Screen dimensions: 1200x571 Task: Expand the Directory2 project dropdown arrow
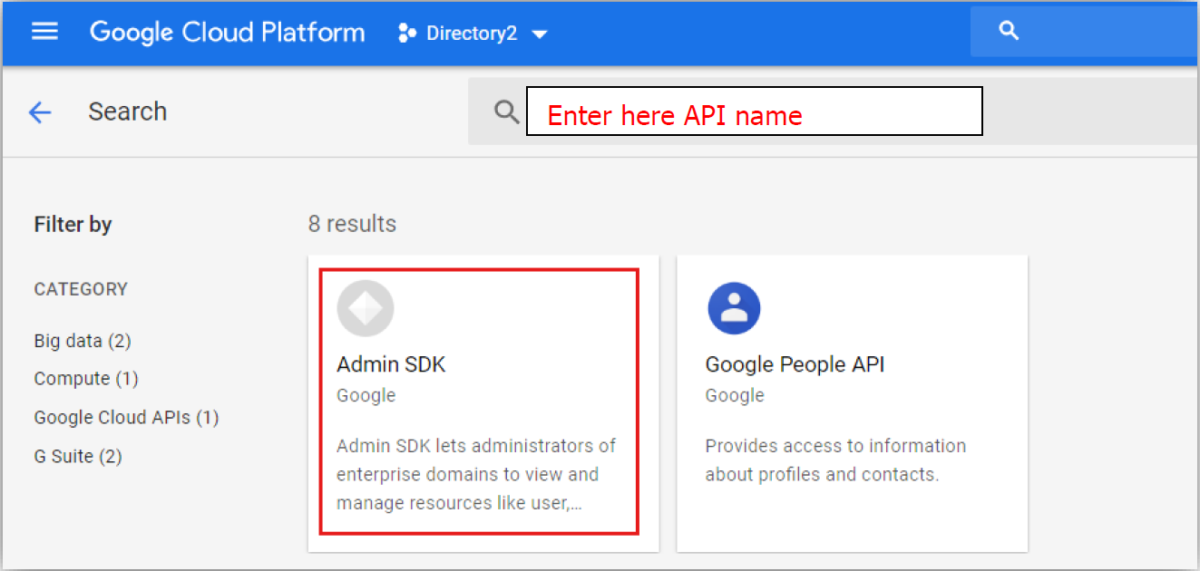pos(540,34)
